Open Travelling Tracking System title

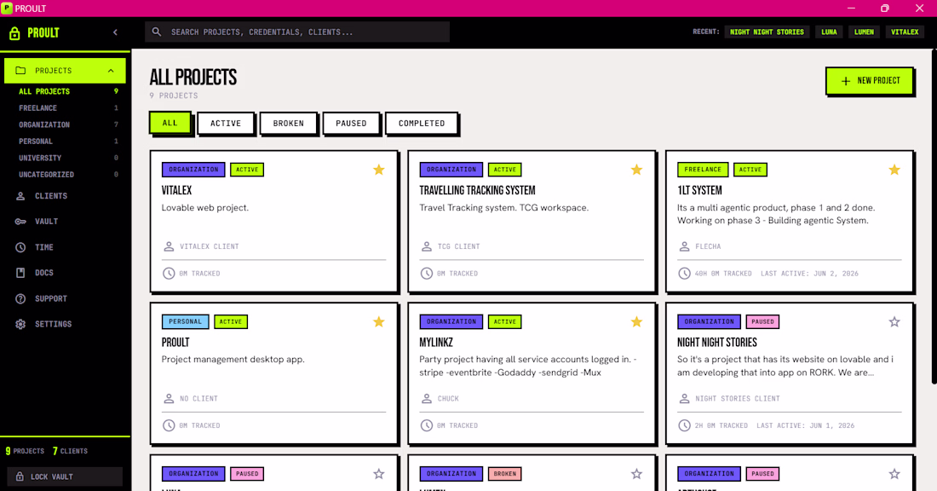[x=477, y=190]
